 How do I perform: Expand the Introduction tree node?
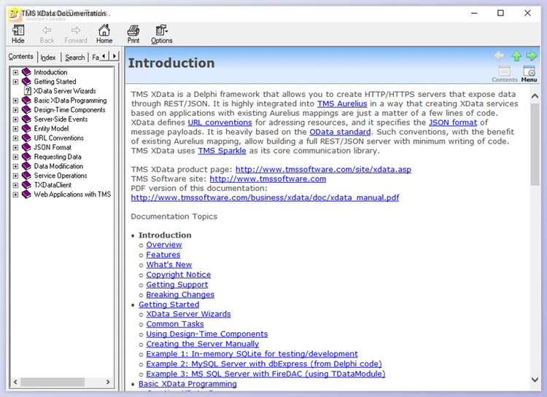coord(15,73)
